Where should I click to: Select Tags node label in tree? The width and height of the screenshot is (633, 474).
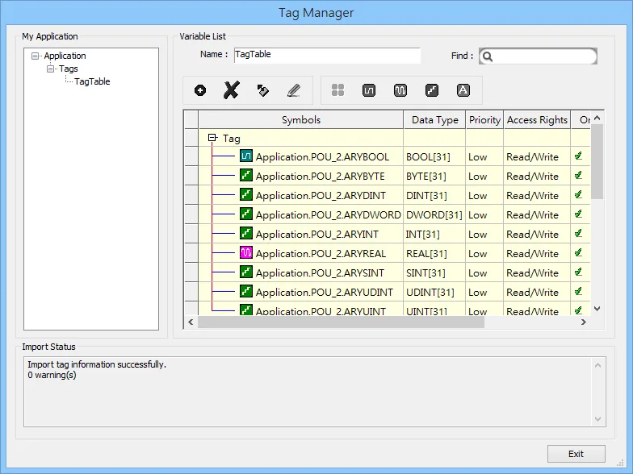68,69
